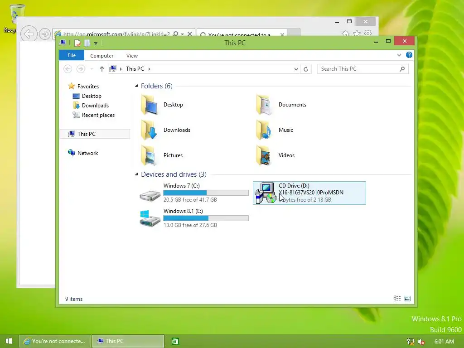Switch to Internet Explorer taskbar button
Screen dimensions: 464x348
pos(55,341)
